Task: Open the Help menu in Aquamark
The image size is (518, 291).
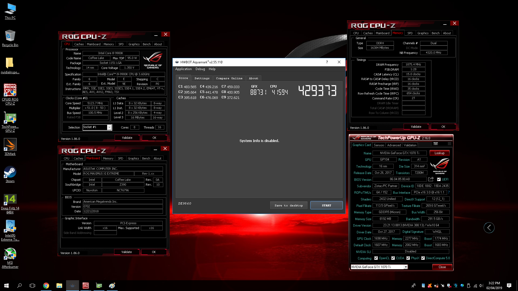Action: 212,69
